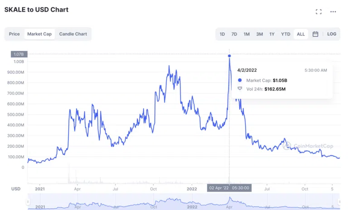Select the 1Y time range
The image size is (348, 210).
pos(272,34)
